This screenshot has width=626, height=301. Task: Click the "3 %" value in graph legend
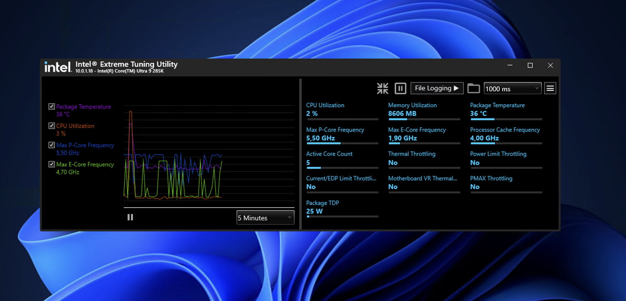coord(61,134)
